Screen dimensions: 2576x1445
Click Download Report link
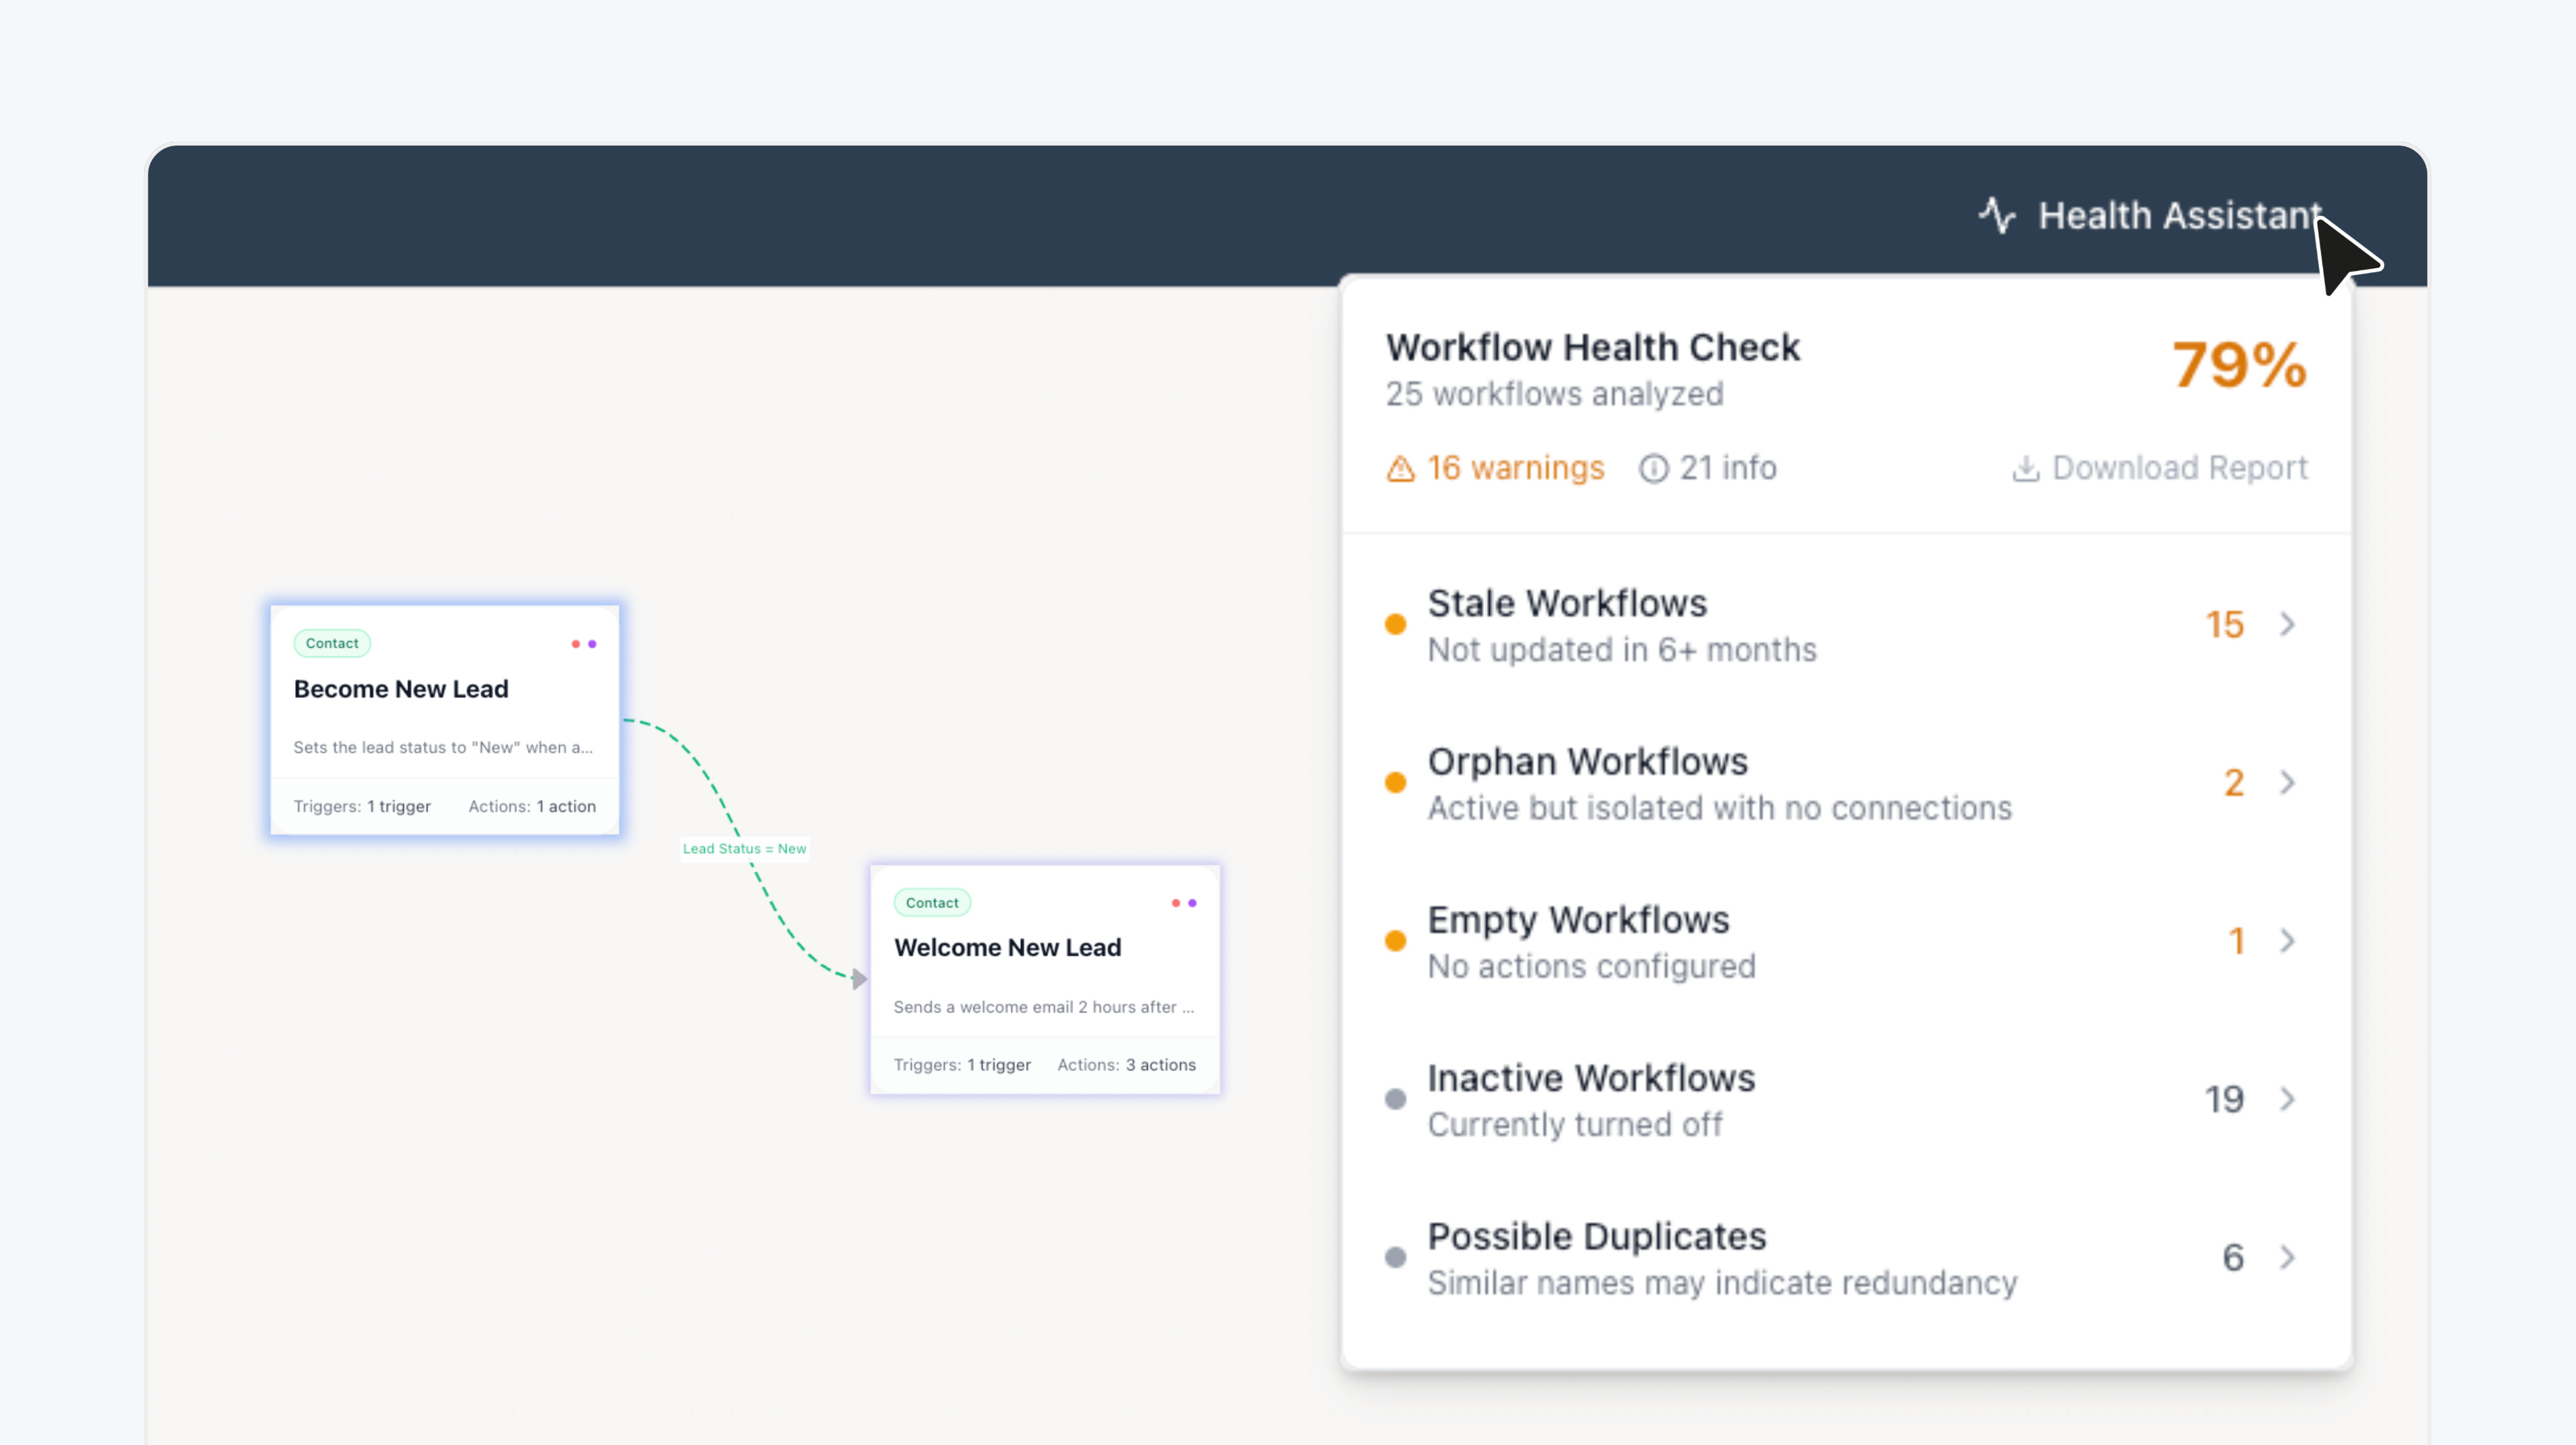pyautogui.click(x=2160, y=467)
